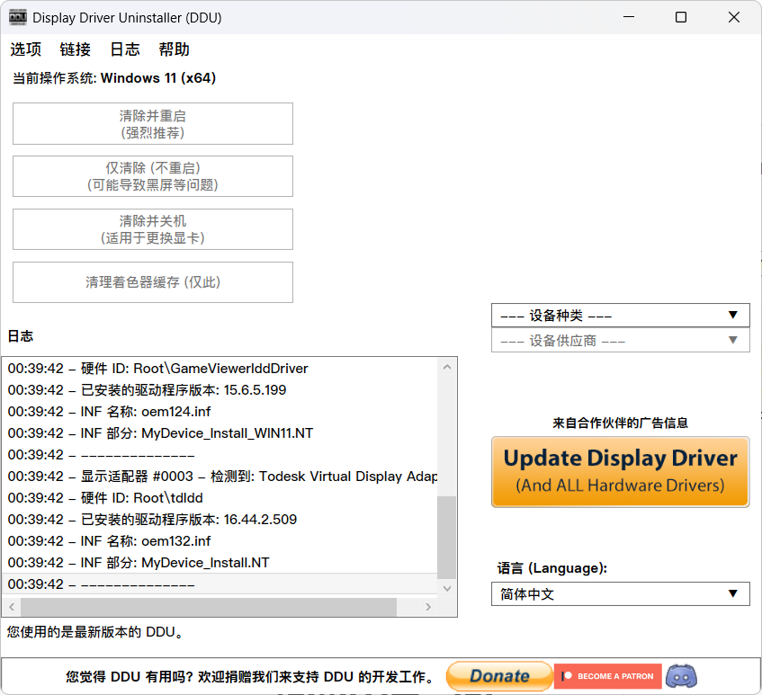Open the 设备种类 dropdown
The height and width of the screenshot is (695, 762).
click(620, 315)
